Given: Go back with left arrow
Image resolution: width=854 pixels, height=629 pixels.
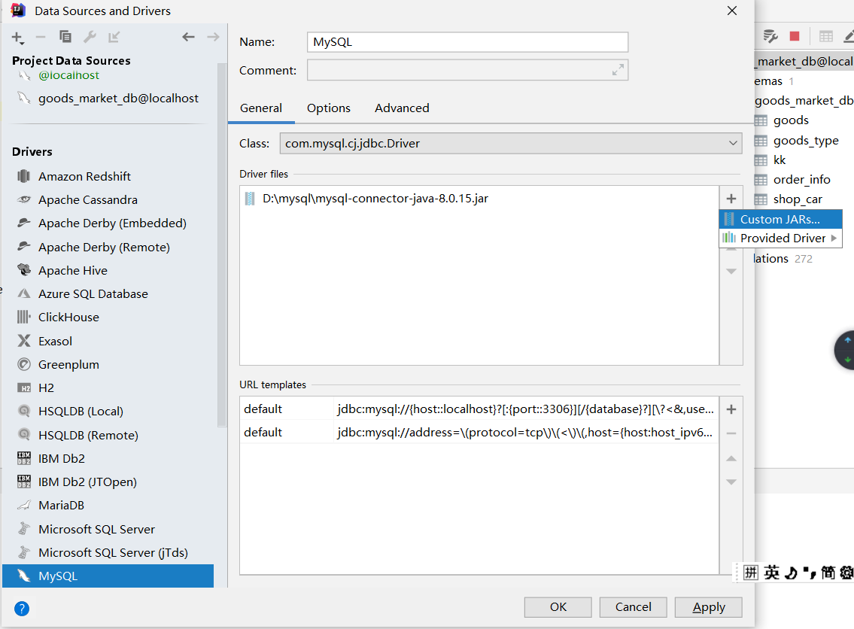Looking at the screenshot, I should pos(188,37).
